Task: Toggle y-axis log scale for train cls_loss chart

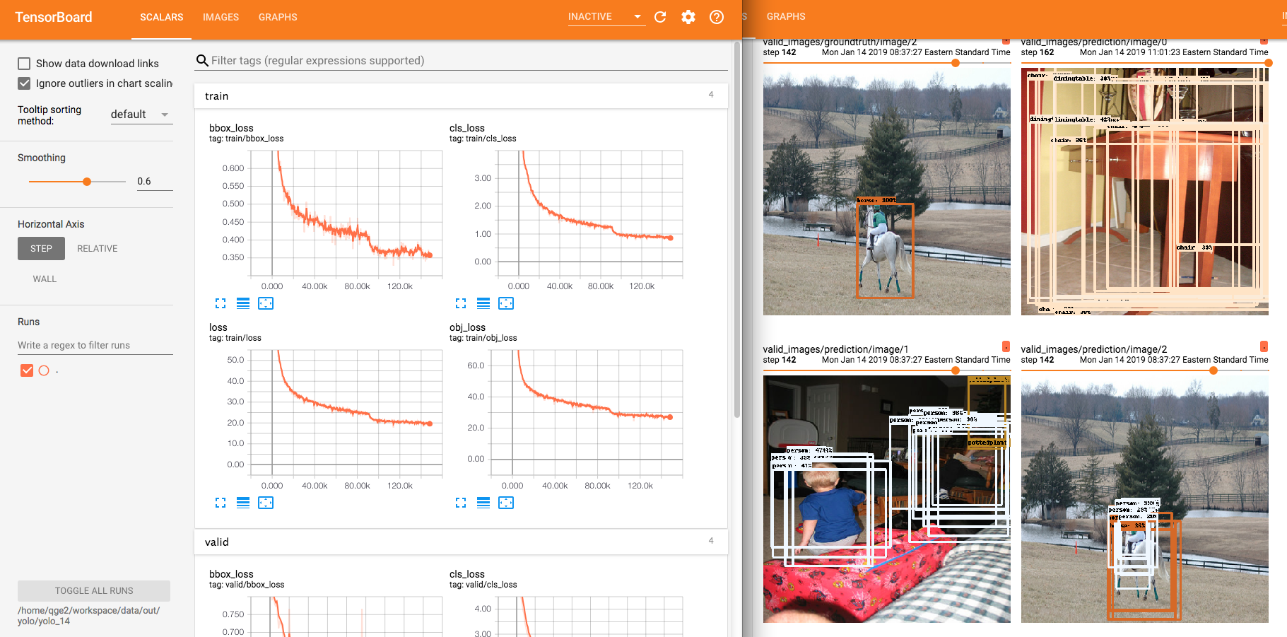Action: tap(483, 303)
